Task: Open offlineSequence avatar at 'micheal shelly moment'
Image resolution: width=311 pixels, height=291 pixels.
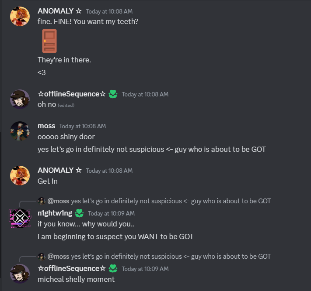Action: 20,274
